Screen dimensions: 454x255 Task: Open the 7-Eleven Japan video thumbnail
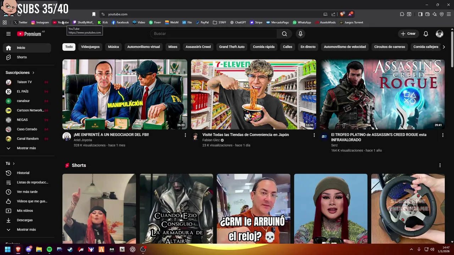click(254, 94)
